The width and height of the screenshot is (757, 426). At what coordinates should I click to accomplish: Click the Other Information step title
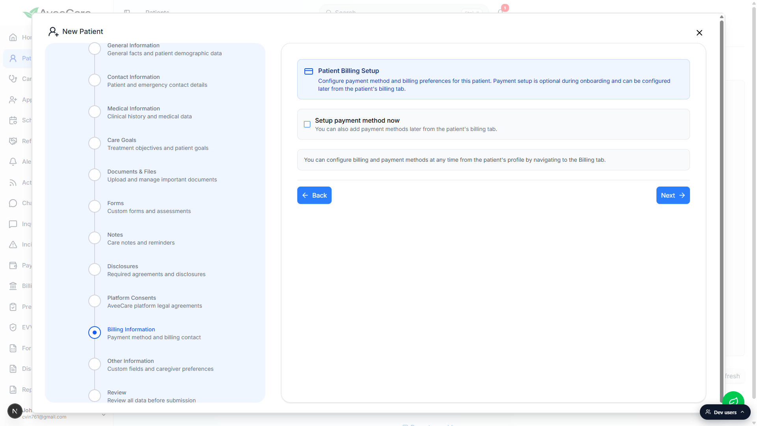pos(131,361)
